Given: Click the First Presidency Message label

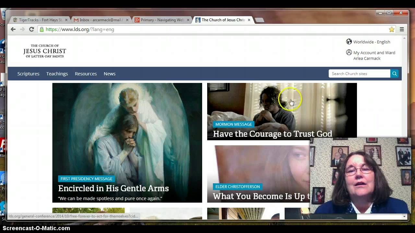Looking at the screenshot, I should point(86,179).
